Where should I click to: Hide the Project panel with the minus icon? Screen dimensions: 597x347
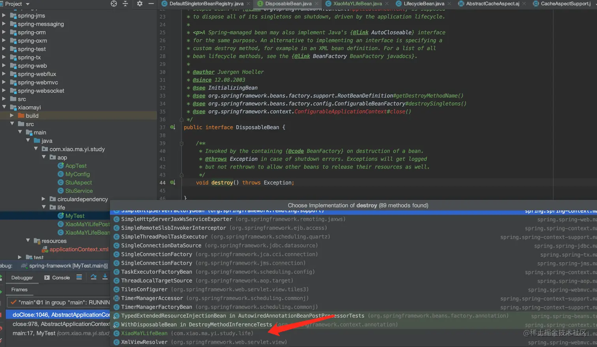pos(151,4)
